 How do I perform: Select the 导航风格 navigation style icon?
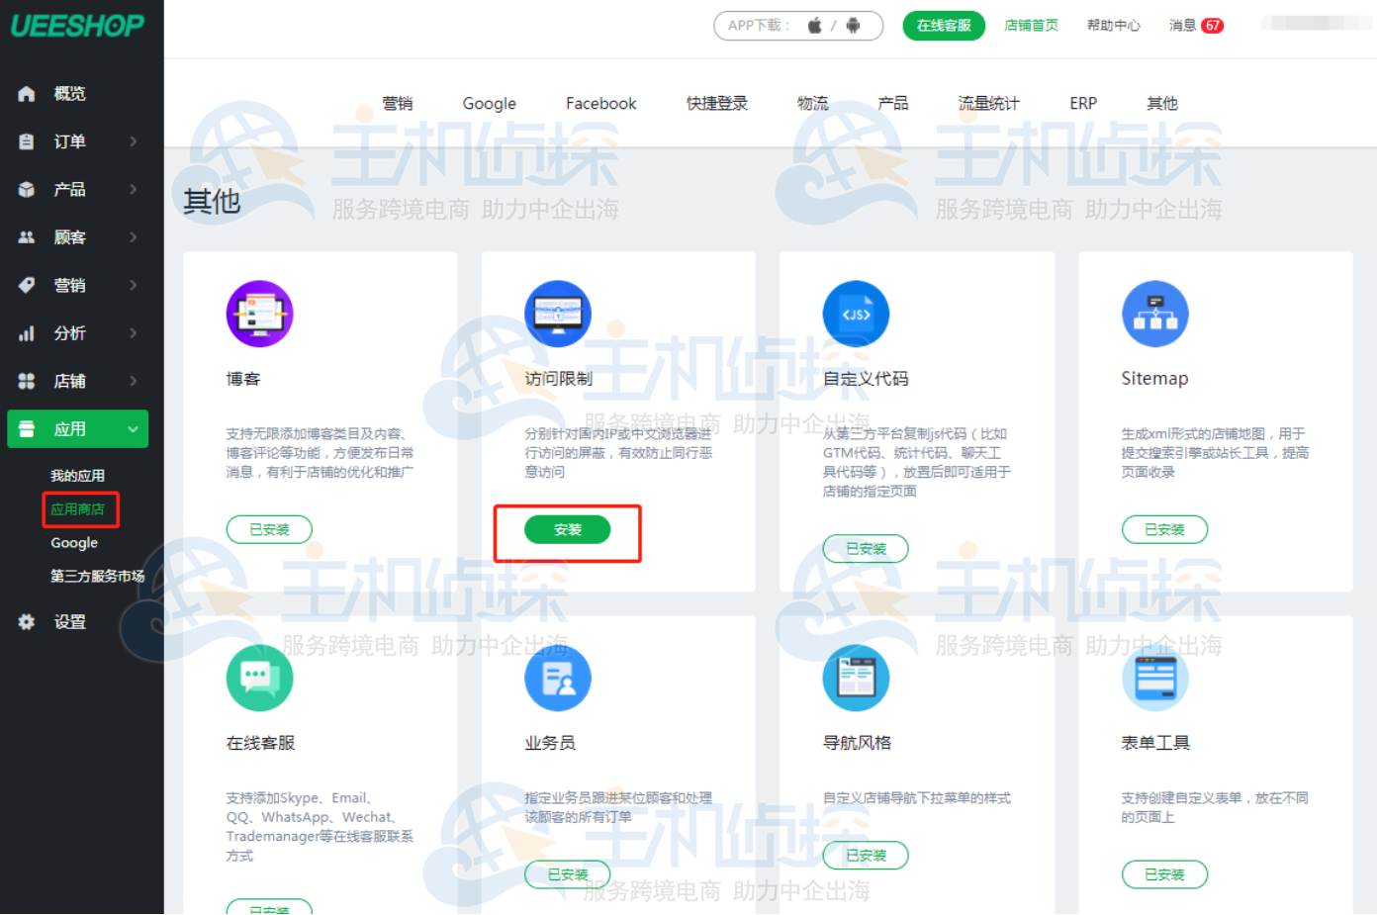(x=856, y=679)
